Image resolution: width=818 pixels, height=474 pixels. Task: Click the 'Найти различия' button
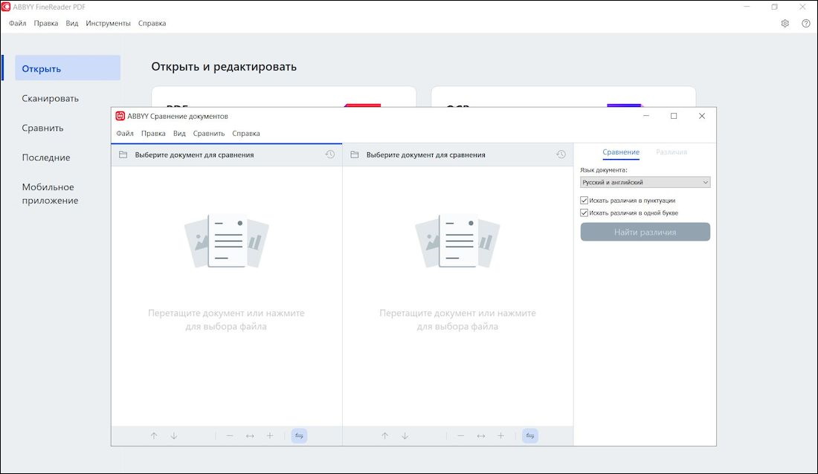(x=645, y=232)
